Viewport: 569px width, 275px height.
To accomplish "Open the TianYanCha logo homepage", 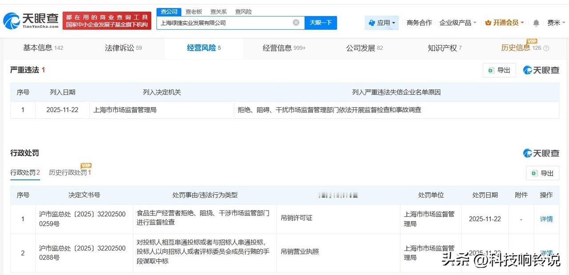I will [x=31, y=20].
